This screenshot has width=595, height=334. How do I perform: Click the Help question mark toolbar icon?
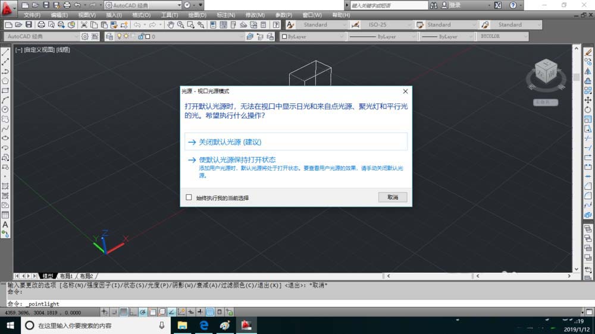click(x=276, y=24)
